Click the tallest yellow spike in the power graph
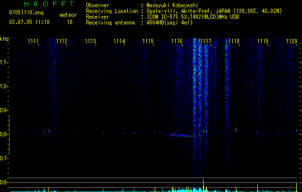 tap(204, 185)
